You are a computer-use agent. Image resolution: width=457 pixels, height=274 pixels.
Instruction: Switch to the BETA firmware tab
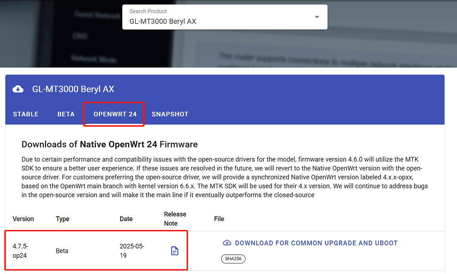click(66, 114)
